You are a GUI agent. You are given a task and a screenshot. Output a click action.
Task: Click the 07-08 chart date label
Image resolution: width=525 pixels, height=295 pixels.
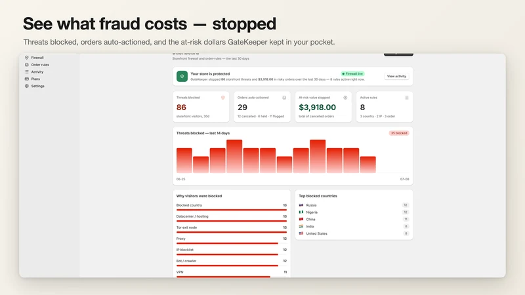[x=404, y=179]
